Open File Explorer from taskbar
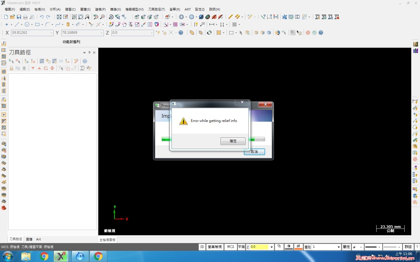The height and width of the screenshot is (262, 420). click(x=26, y=256)
